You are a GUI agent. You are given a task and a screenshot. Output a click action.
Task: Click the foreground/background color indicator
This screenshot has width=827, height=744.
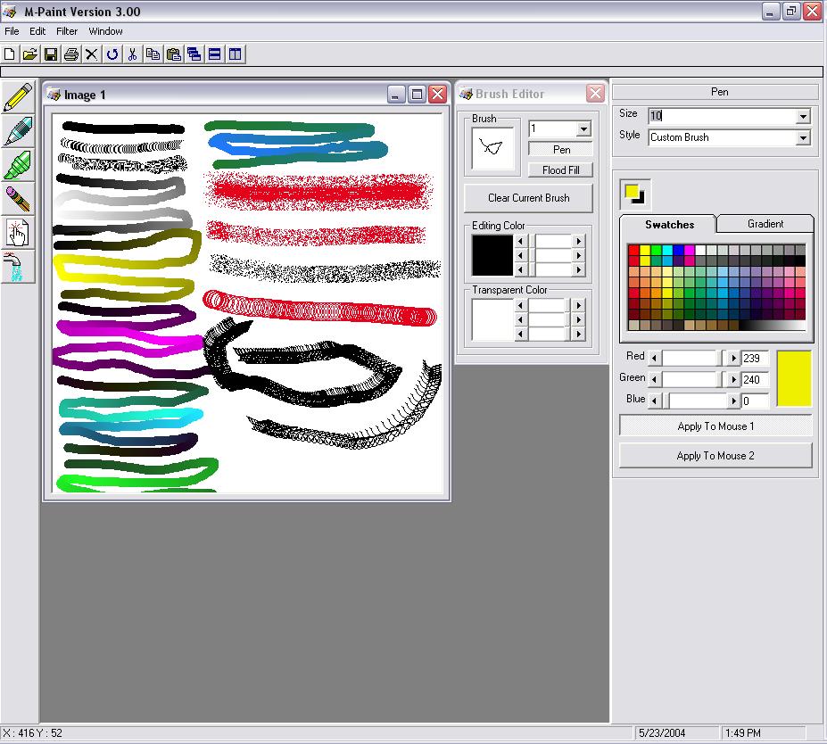coord(635,194)
